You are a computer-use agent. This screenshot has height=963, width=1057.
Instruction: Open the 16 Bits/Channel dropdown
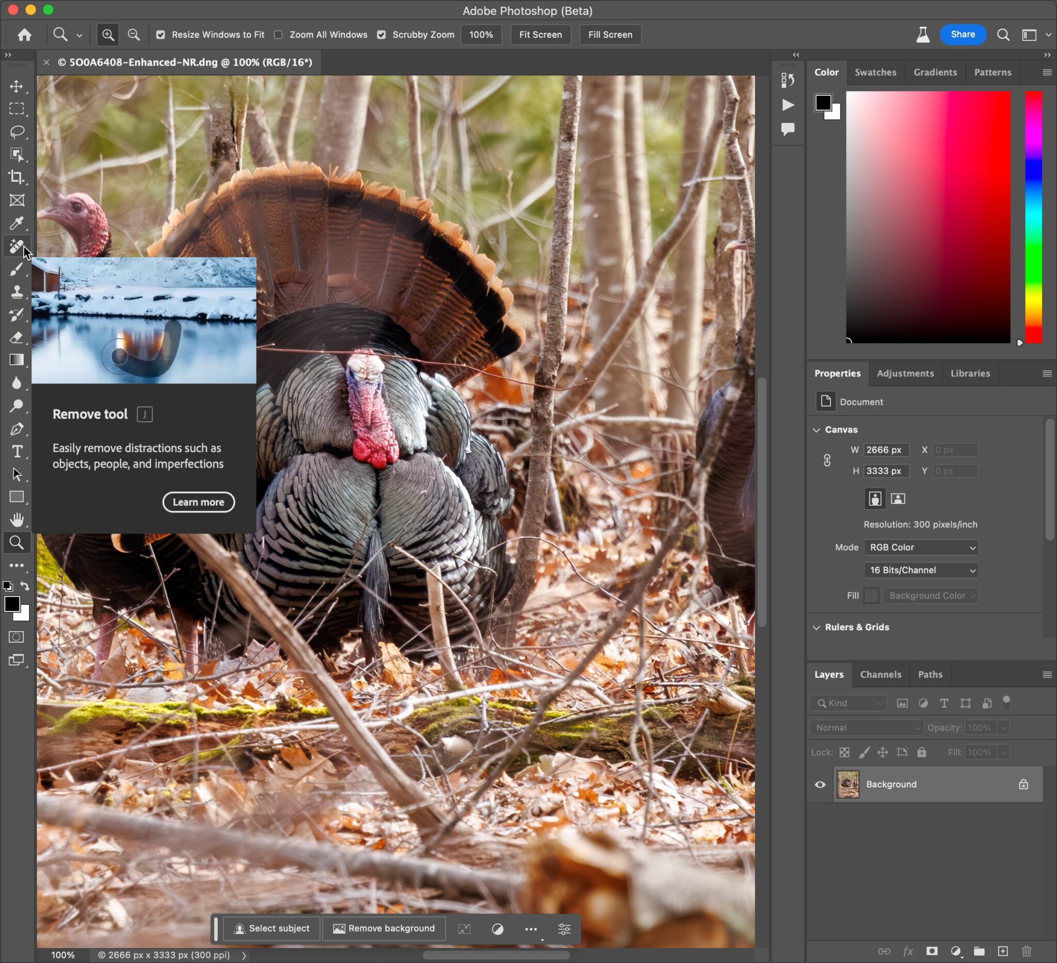coord(921,570)
